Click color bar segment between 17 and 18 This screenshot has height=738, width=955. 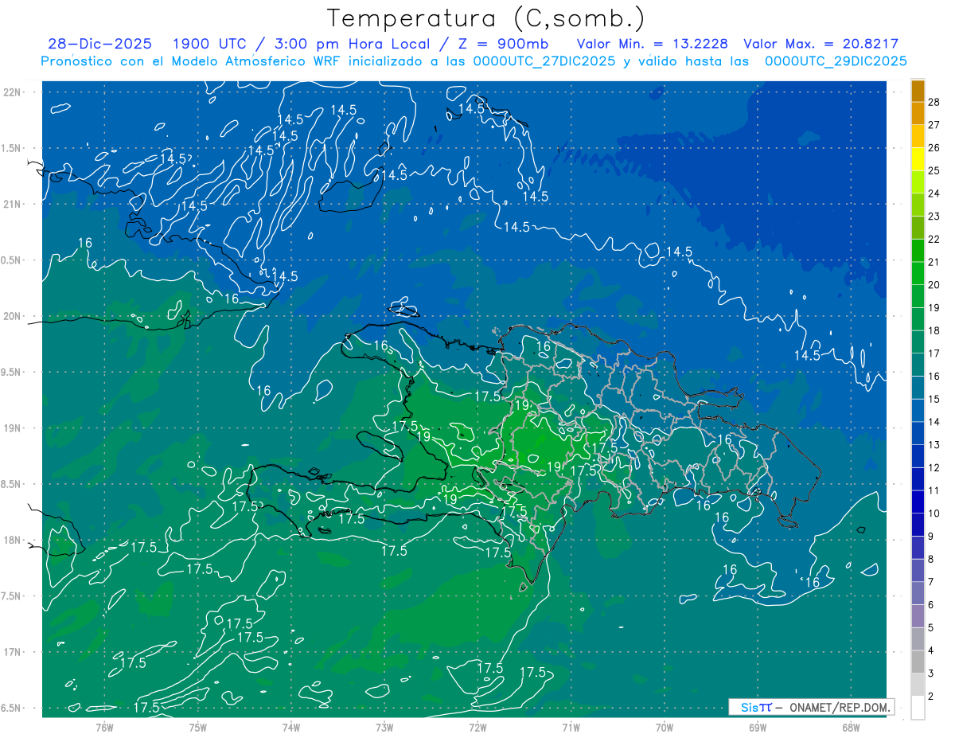(918, 342)
